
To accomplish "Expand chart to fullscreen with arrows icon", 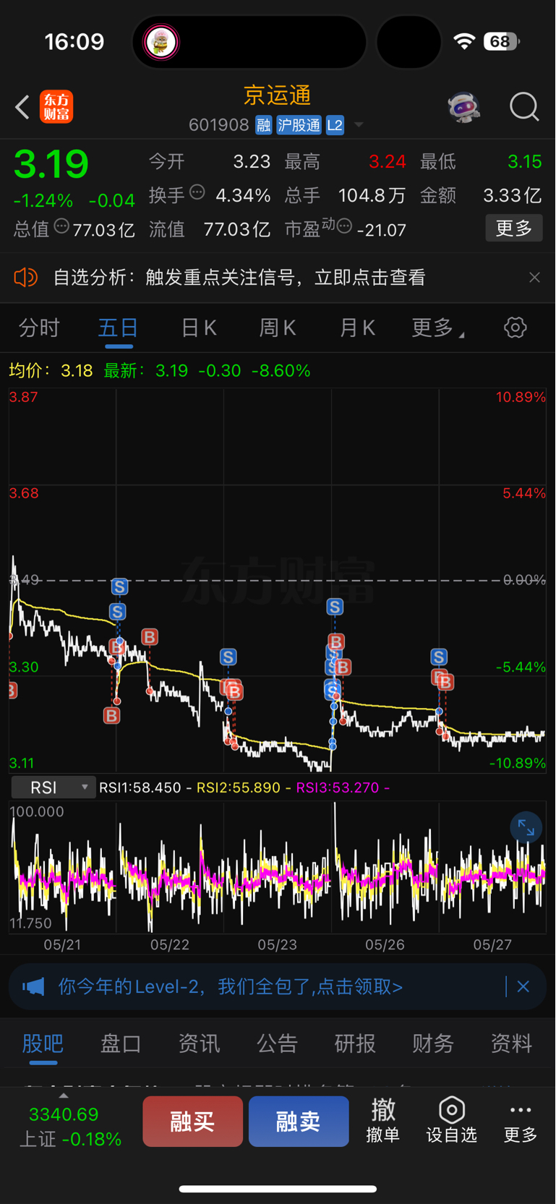I will pos(526,828).
